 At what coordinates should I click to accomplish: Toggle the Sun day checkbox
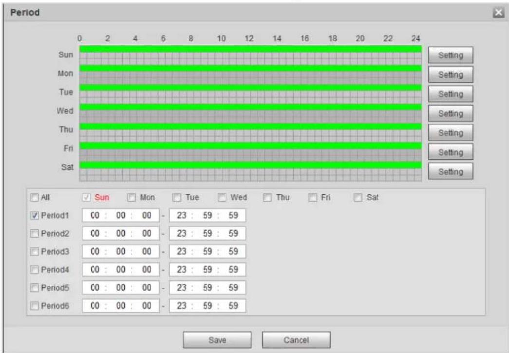point(86,197)
